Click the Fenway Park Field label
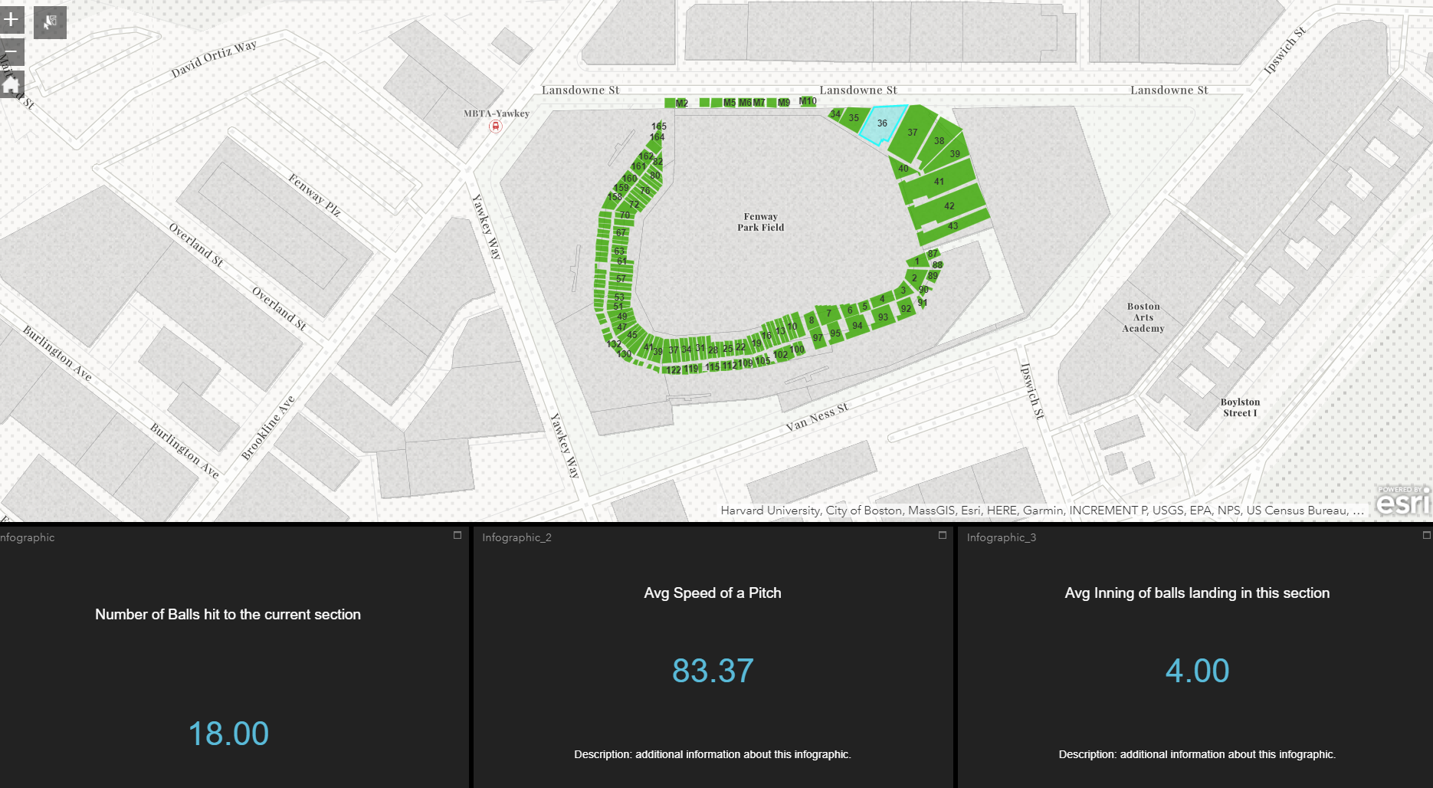1433x788 pixels. click(x=761, y=222)
